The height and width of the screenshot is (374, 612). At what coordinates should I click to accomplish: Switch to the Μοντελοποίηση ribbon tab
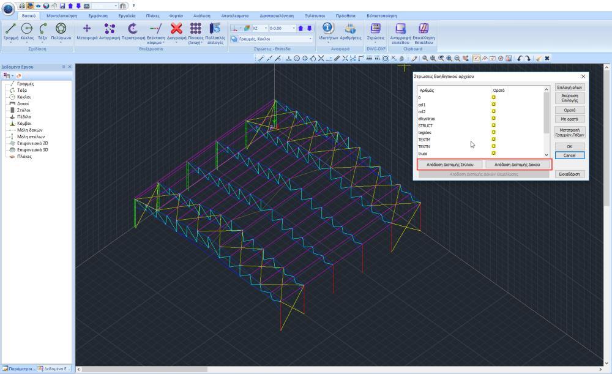(x=62, y=16)
